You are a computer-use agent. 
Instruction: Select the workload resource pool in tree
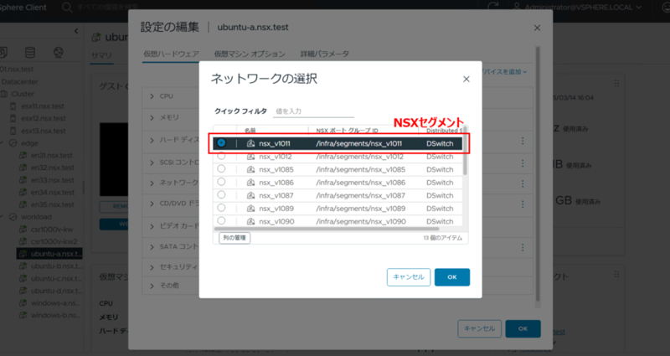click(36, 217)
